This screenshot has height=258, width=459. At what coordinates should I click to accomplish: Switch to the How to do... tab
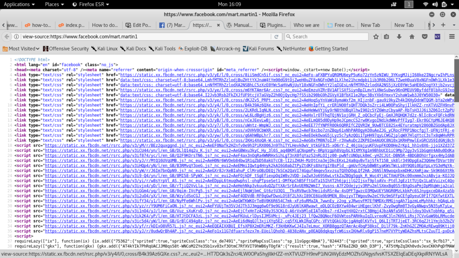tap(105, 25)
